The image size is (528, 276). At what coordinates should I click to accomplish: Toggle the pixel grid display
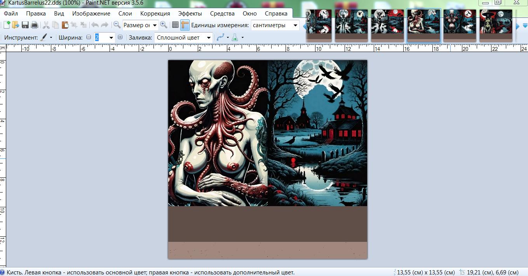click(175, 25)
